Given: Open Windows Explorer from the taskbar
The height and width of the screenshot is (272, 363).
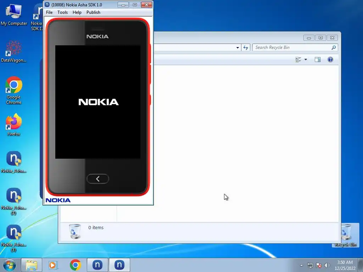Looking at the screenshot, I should (x=32, y=265).
